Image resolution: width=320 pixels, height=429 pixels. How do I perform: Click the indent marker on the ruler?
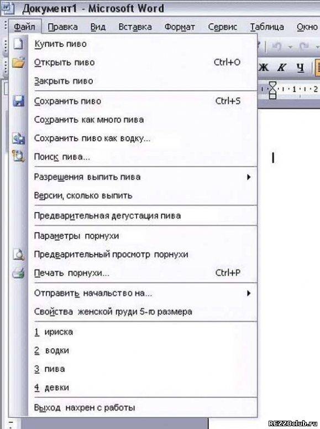tap(272, 90)
